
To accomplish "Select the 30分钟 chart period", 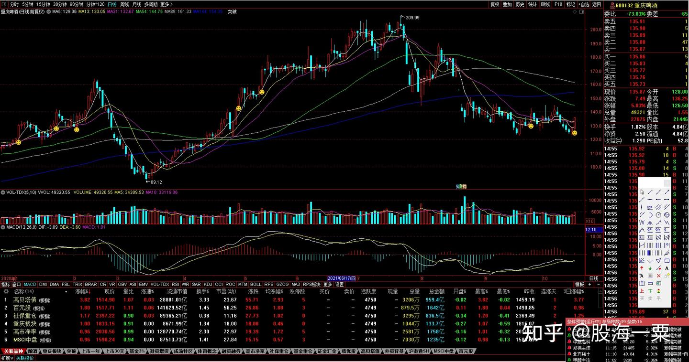I will (60, 4).
